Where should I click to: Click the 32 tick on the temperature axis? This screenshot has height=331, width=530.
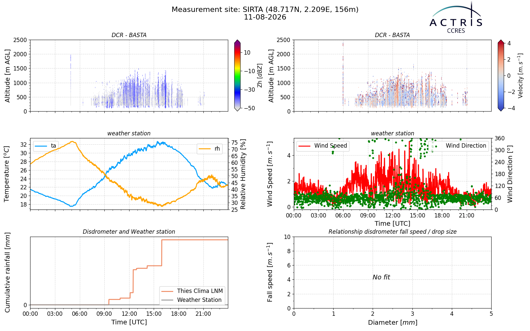(x=24, y=145)
